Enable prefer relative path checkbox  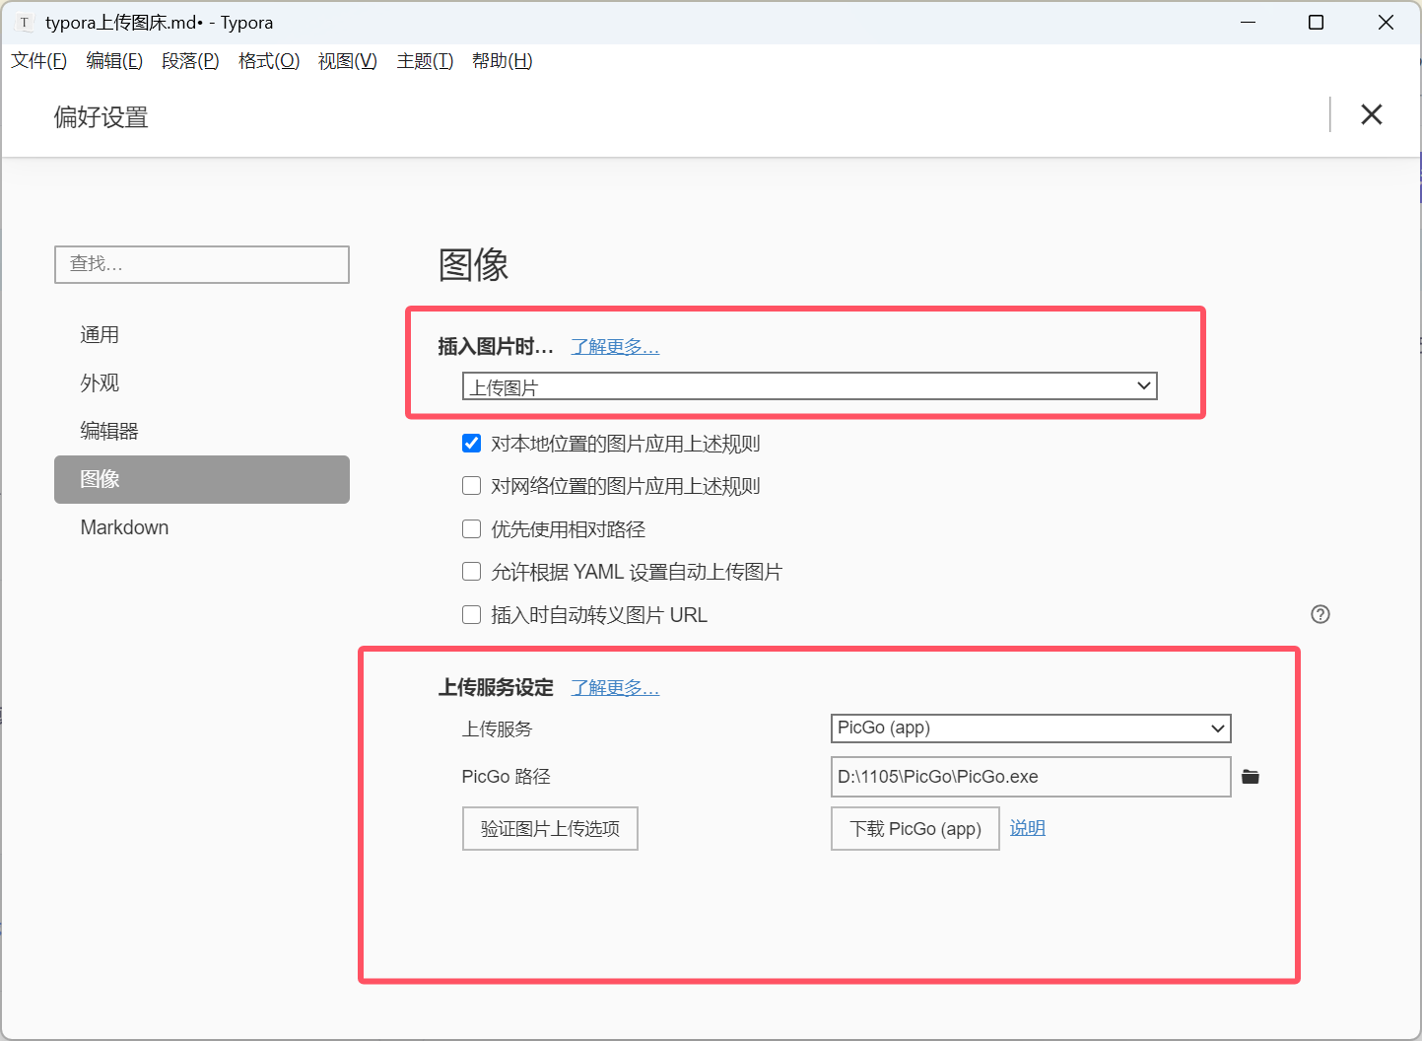tap(472, 529)
